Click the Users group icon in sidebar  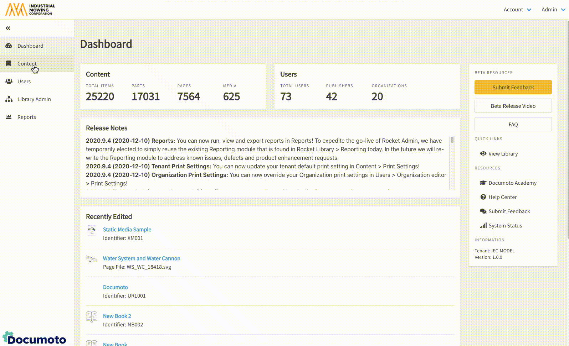pyautogui.click(x=9, y=81)
